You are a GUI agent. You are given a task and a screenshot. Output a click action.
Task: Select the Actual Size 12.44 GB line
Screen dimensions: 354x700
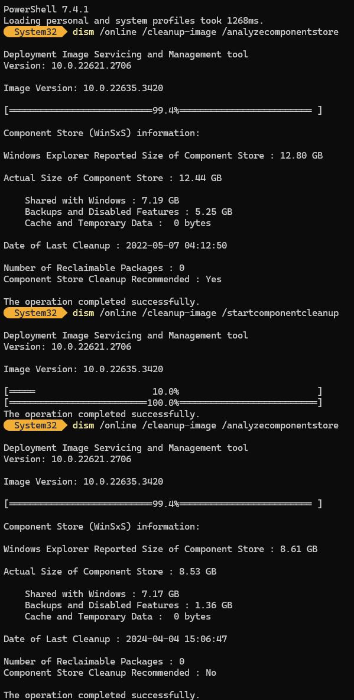click(x=112, y=178)
